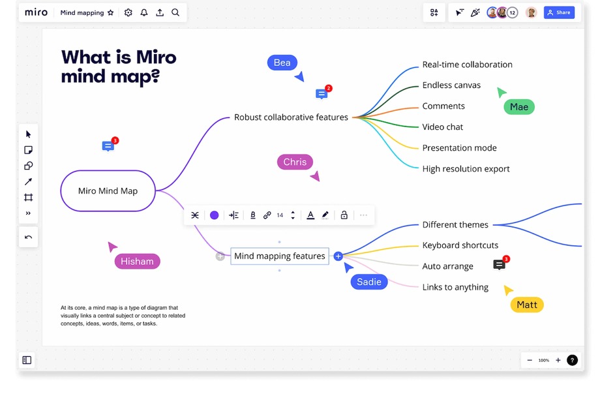Select the cursor select tool
Viewport: 600px width, 394px height.
point(28,134)
